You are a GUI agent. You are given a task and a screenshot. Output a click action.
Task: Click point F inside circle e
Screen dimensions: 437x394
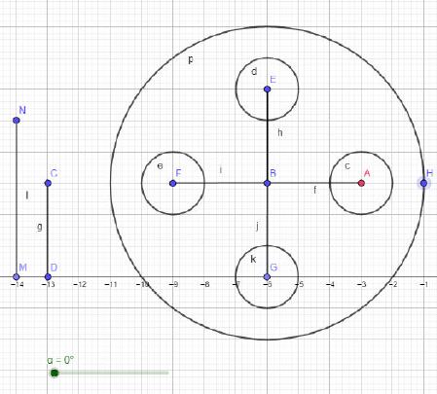point(172,183)
